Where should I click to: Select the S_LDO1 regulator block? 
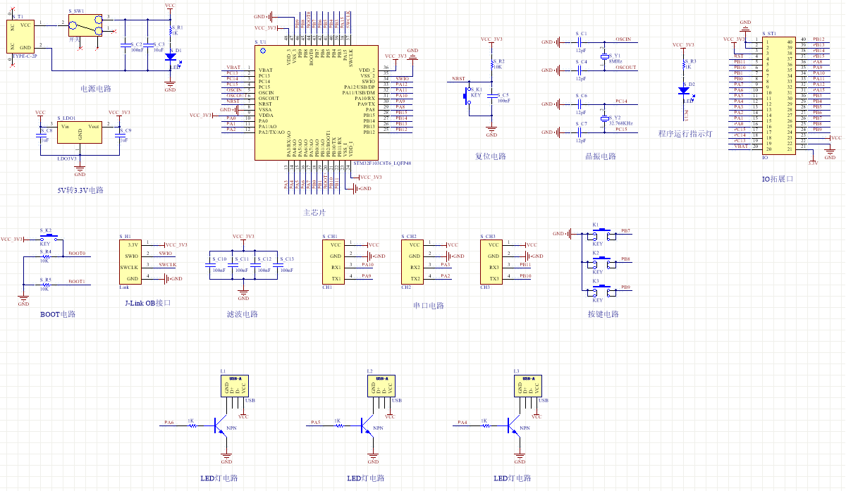[80, 132]
